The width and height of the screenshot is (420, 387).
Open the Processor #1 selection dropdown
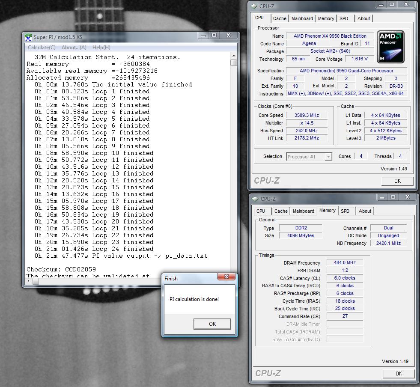point(309,157)
